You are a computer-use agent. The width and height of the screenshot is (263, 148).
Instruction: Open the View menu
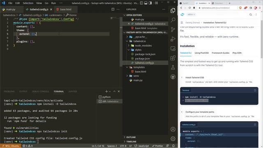tap(39, 3)
